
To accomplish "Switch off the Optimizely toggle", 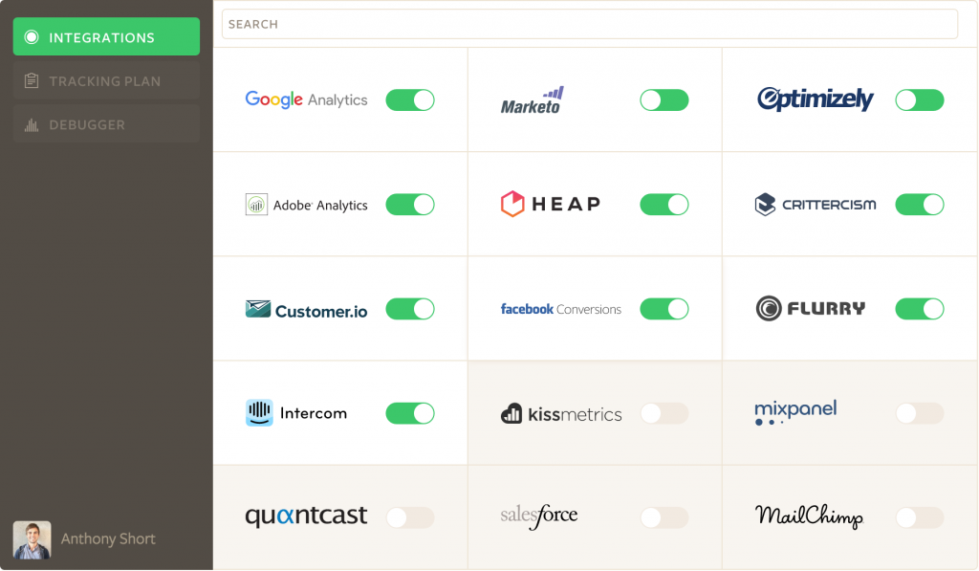I will [919, 100].
